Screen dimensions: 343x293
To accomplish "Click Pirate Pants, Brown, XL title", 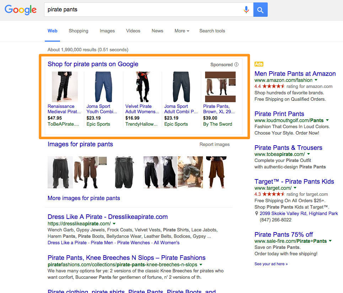I will click(x=219, y=109).
